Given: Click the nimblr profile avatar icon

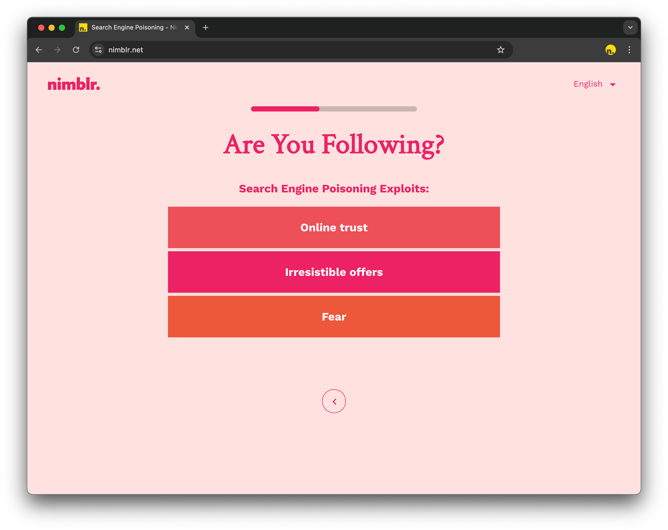Looking at the screenshot, I should coord(610,49).
